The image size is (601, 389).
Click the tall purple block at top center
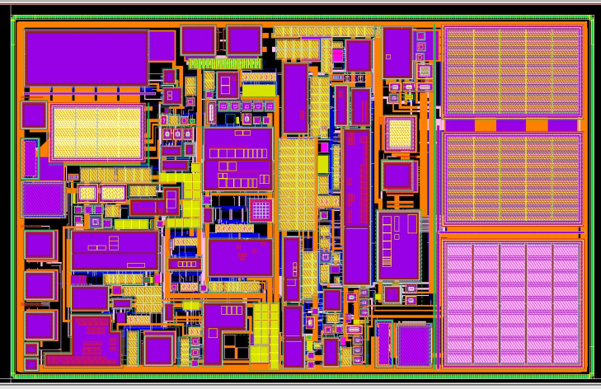click(295, 98)
